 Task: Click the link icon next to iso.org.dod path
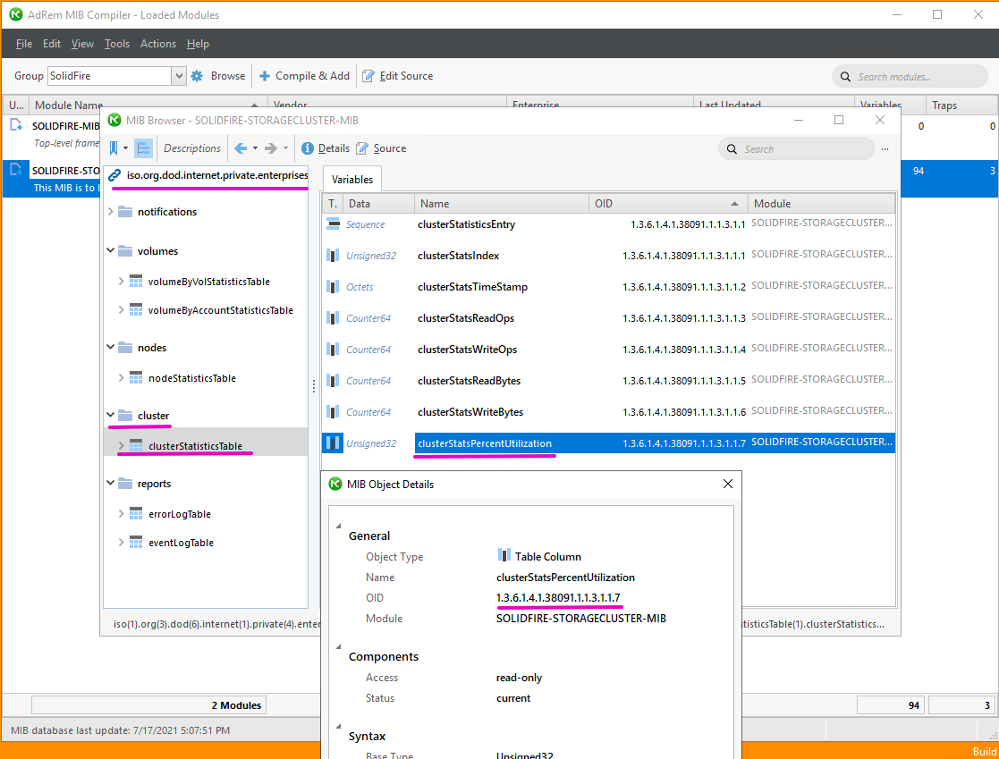pyautogui.click(x=114, y=175)
